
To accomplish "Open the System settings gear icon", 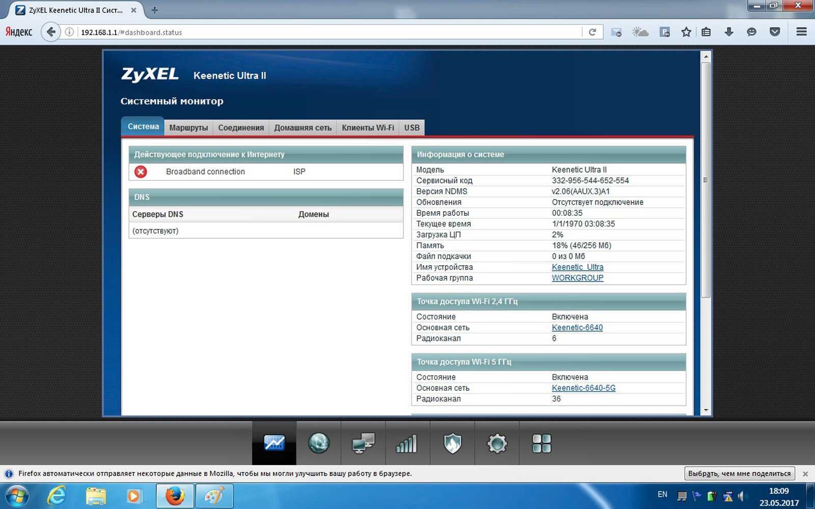I will coord(497,443).
